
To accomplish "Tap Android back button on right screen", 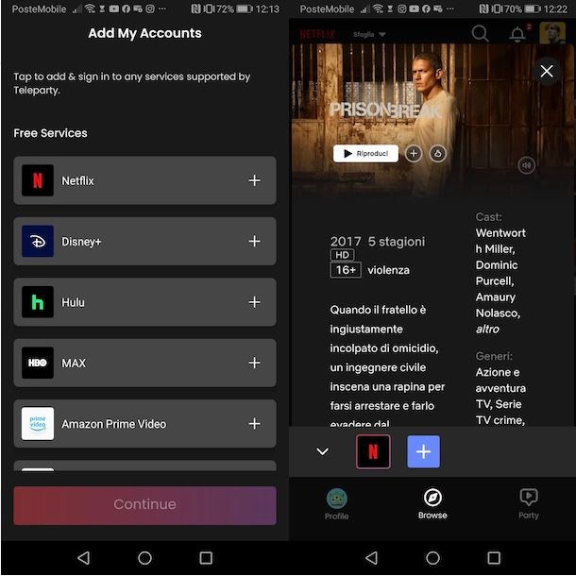I will pos(372,558).
